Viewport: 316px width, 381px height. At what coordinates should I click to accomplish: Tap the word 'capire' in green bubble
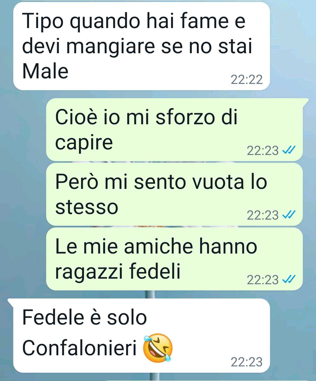[84, 143]
